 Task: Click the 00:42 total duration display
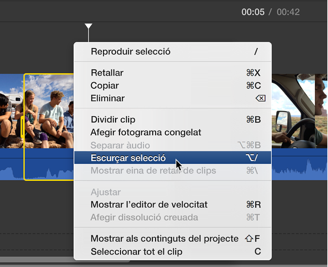click(x=288, y=12)
